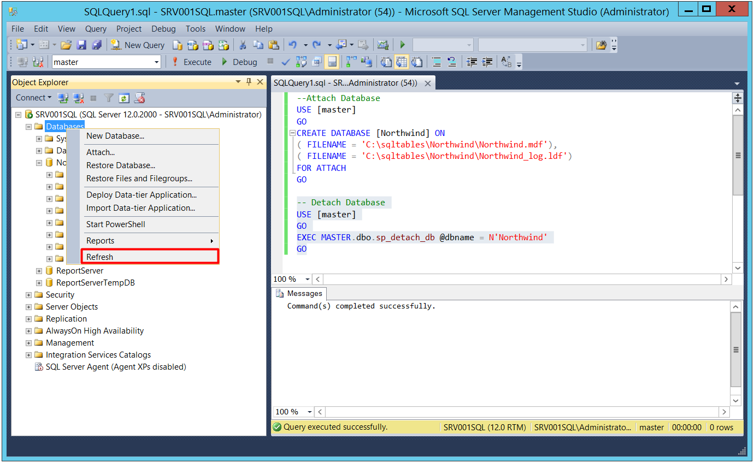Expand the Server Objects folder
Viewport: 754px width, 463px height.
coord(29,307)
